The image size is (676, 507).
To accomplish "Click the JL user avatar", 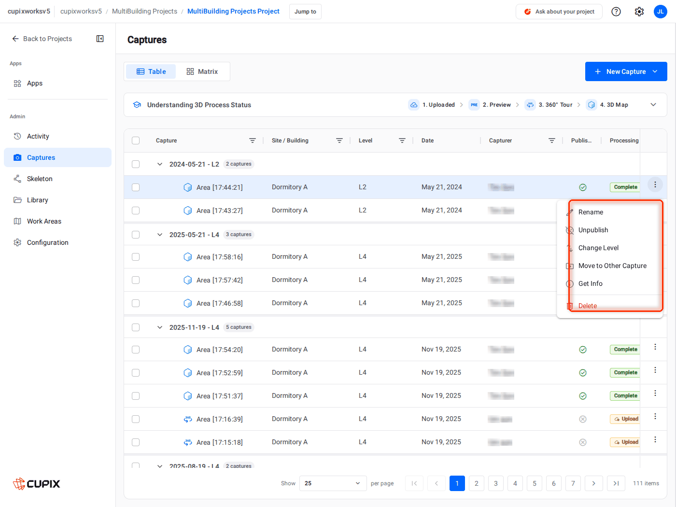I will pos(661,12).
